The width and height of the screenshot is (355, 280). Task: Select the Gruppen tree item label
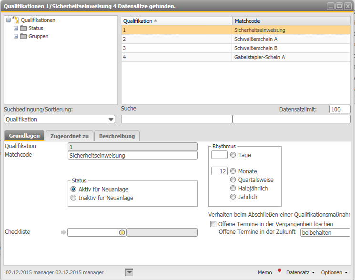point(38,36)
